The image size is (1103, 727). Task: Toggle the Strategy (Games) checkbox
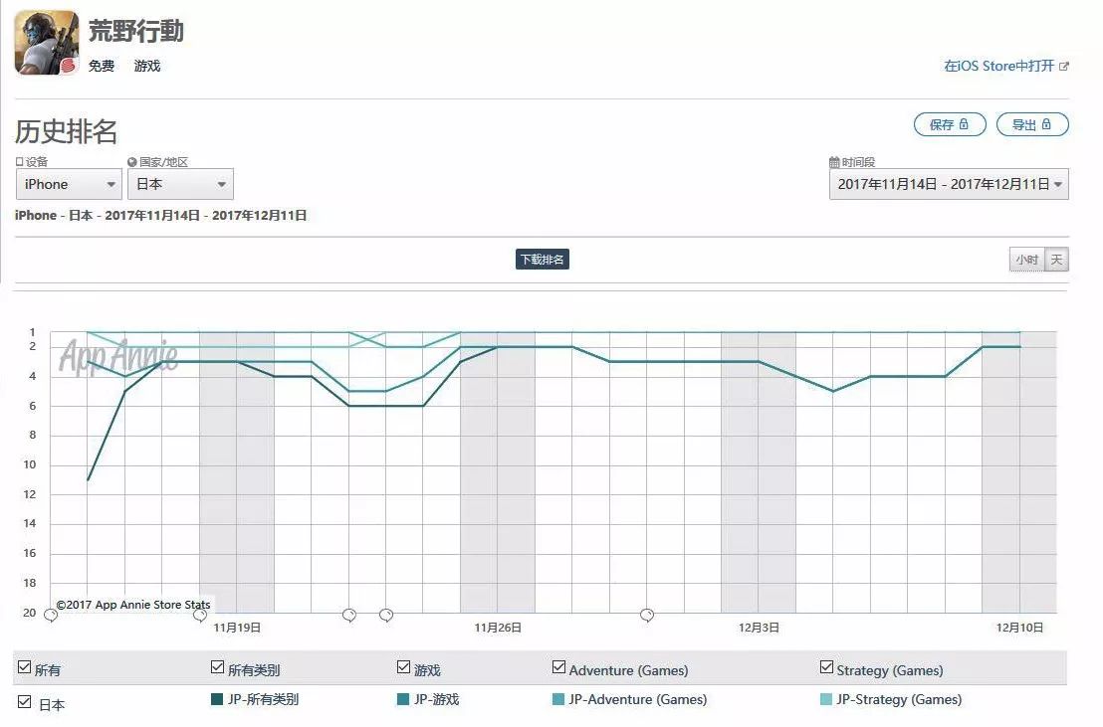[826, 667]
